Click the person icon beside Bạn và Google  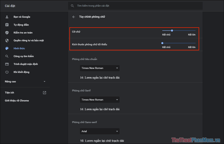[x=7, y=17]
